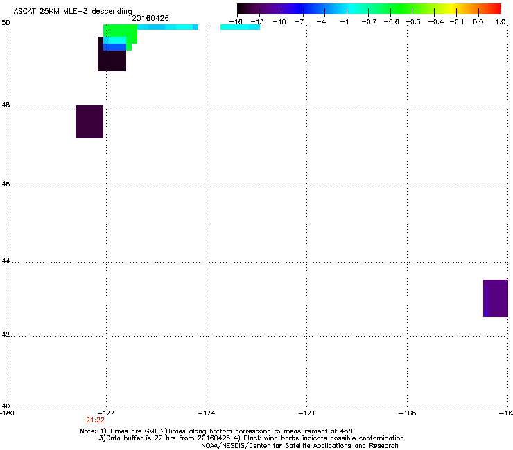Click the blue data cell inside the green patch
Image resolution: width=513 pixels, height=450 pixels.
(115, 47)
